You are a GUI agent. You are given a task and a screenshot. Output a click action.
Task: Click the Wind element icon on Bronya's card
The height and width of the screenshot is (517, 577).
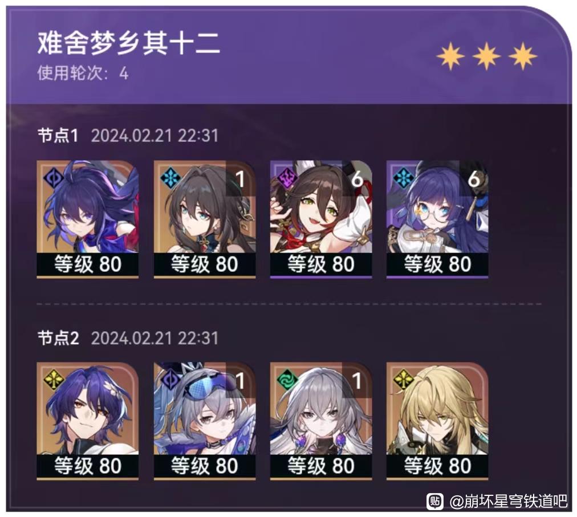click(x=287, y=380)
